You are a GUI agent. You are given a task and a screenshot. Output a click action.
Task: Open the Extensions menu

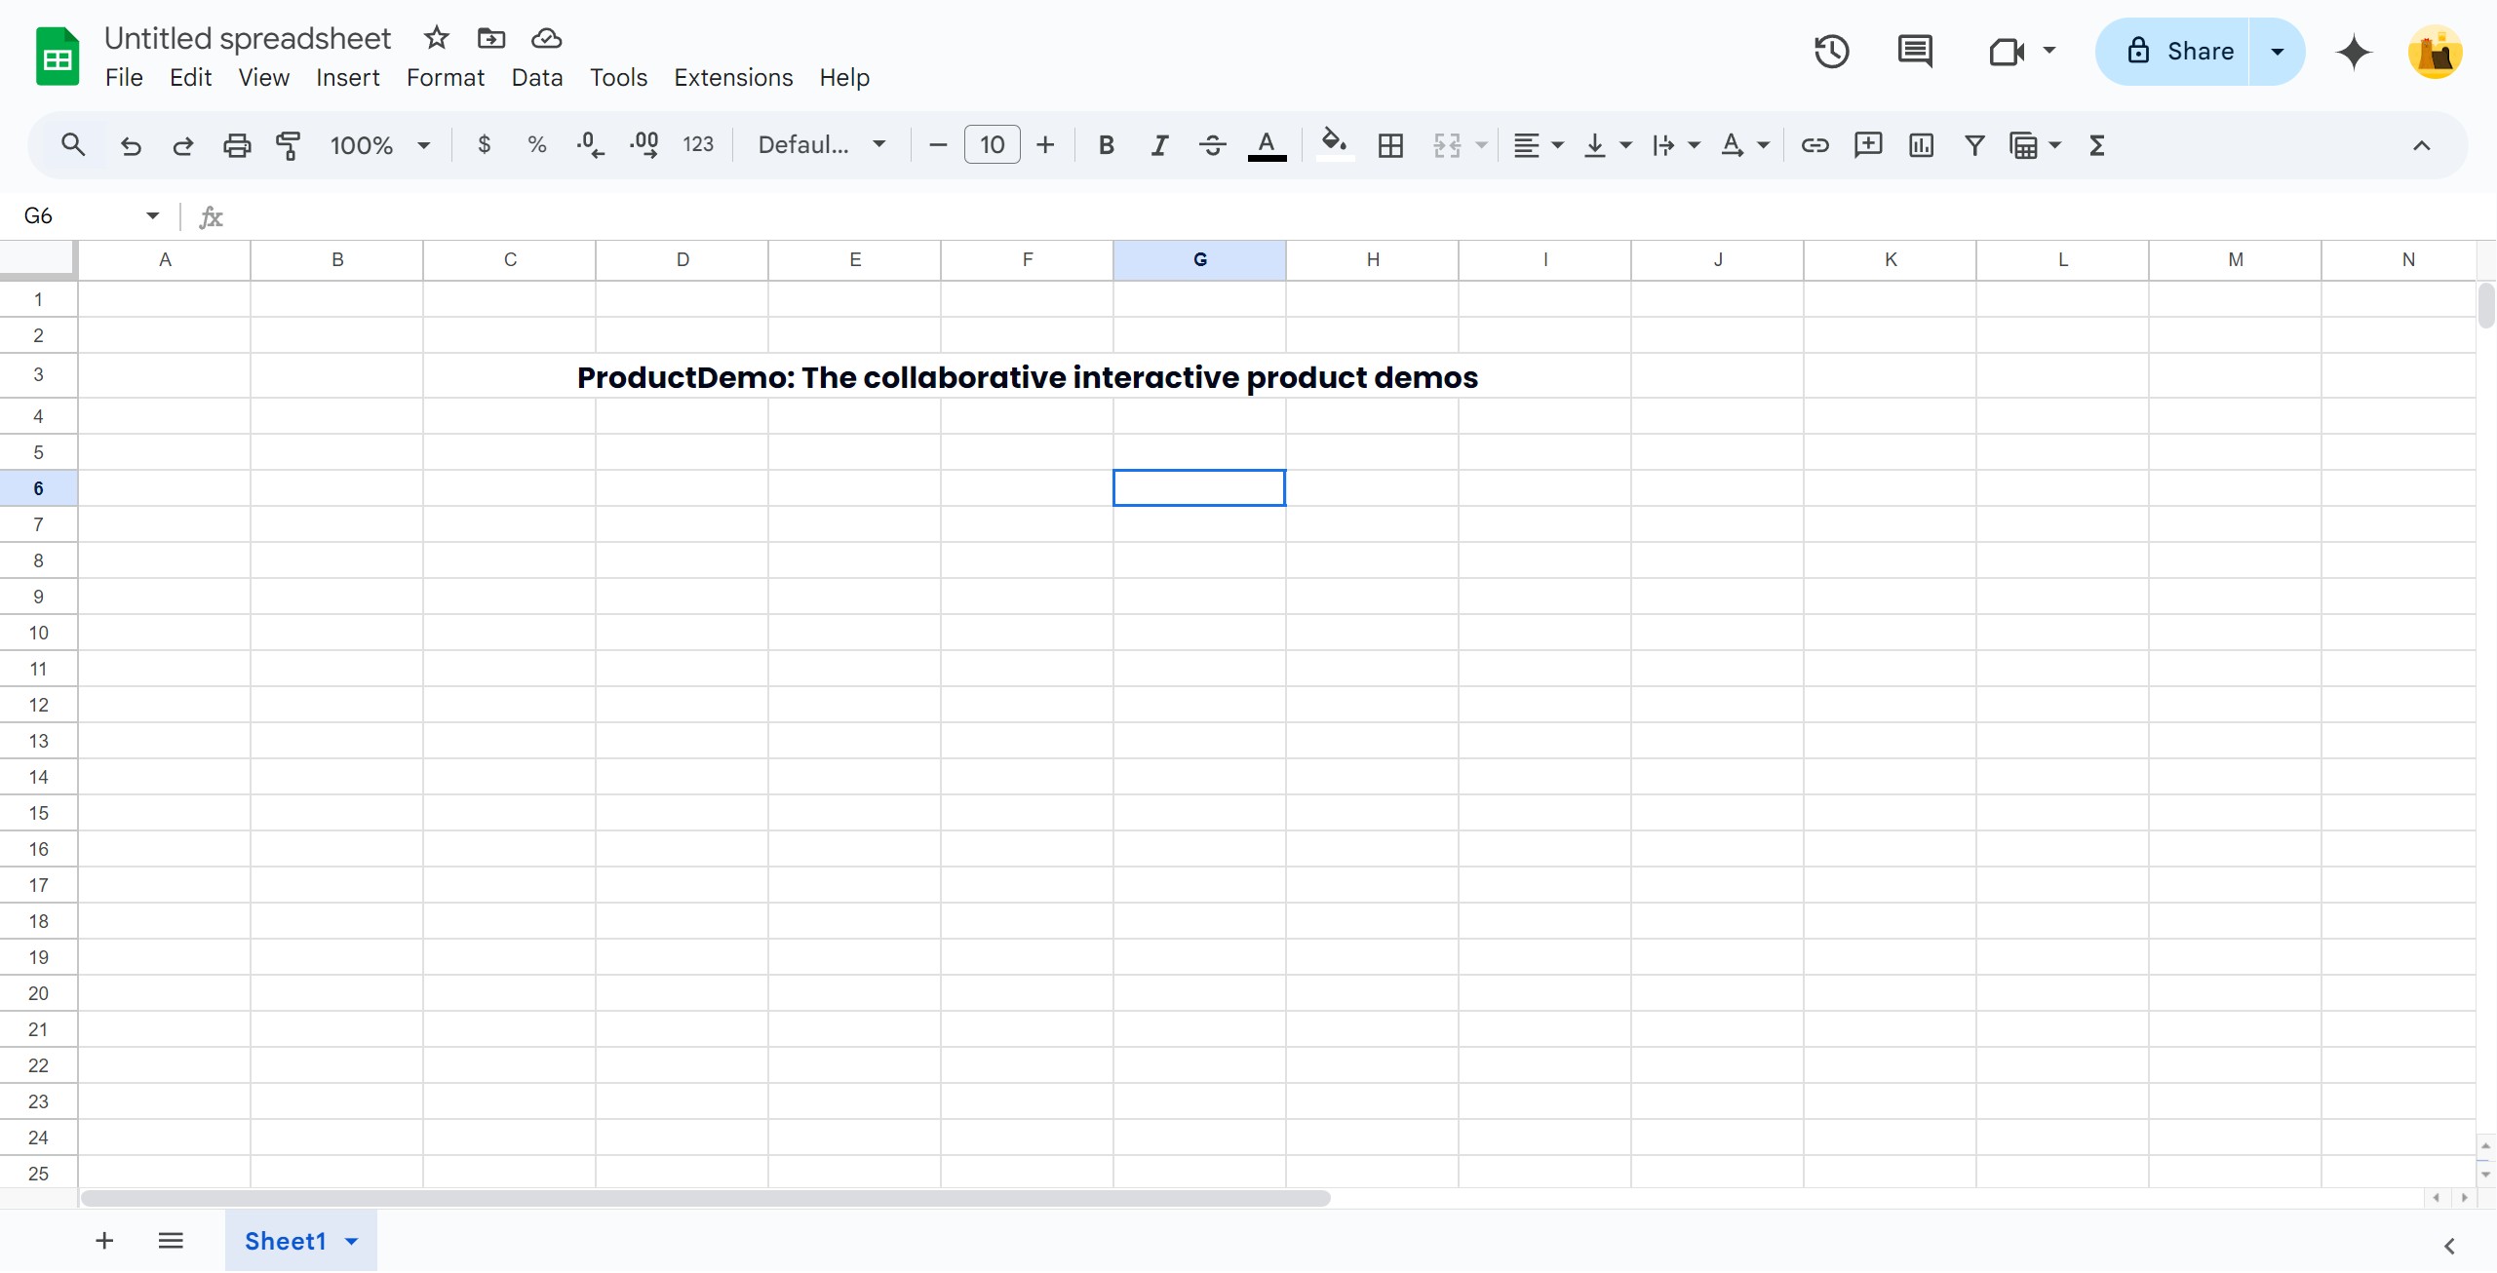[x=733, y=77]
